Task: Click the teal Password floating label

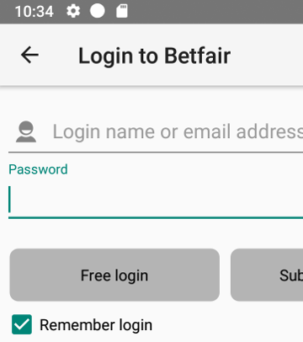Action: (x=38, y=169)
